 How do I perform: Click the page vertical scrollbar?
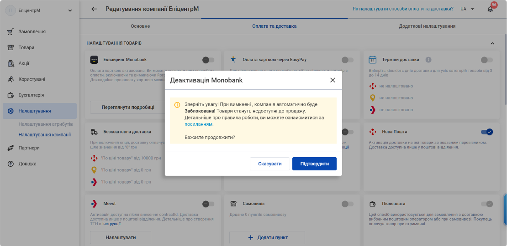505,69
